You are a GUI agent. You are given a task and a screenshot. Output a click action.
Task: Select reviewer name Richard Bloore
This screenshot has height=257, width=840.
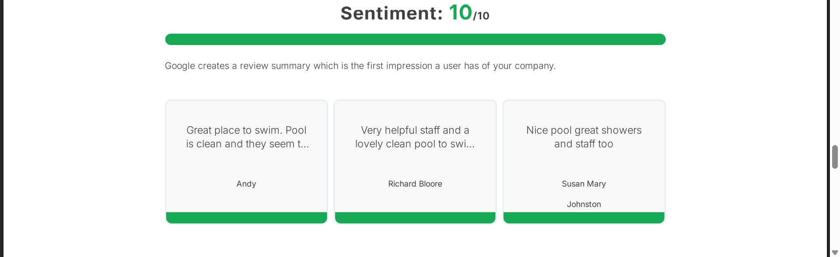click(415, 184)
